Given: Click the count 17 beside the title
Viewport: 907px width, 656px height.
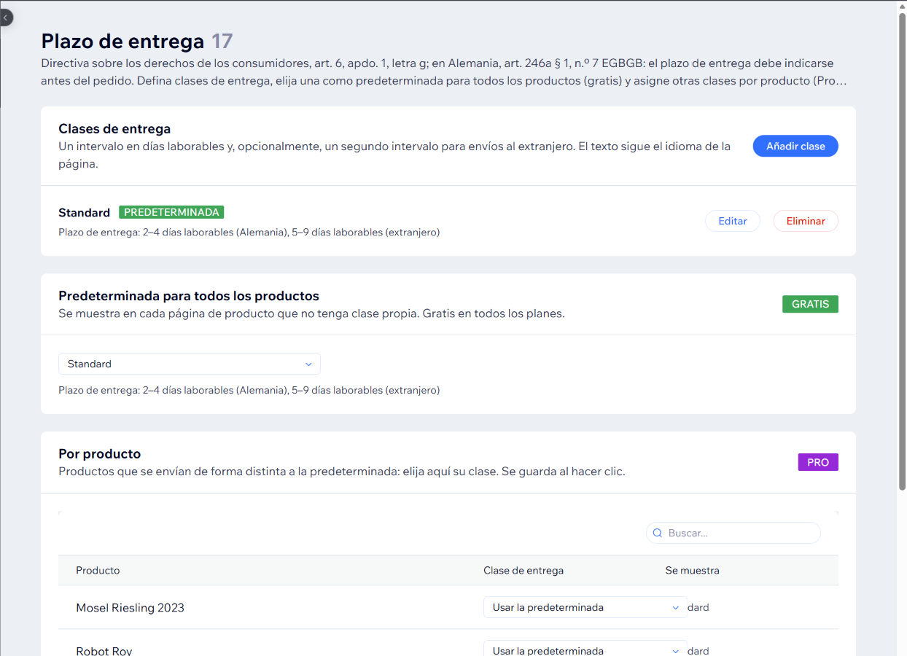Looking at the screenshot, I should click(x=222, y=41).
